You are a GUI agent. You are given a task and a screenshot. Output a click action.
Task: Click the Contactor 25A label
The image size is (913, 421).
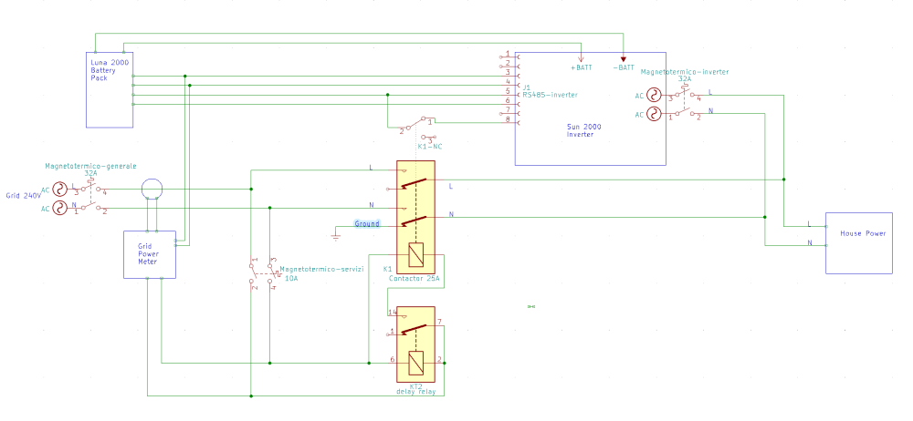coord(415,279)
